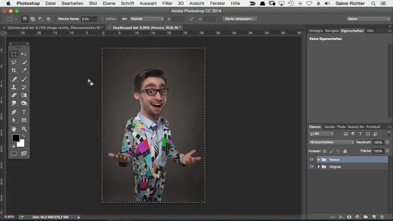This screenshot has width=393, height=221.
Task: Select the Brush tool
Action: [x=24, y=79]
